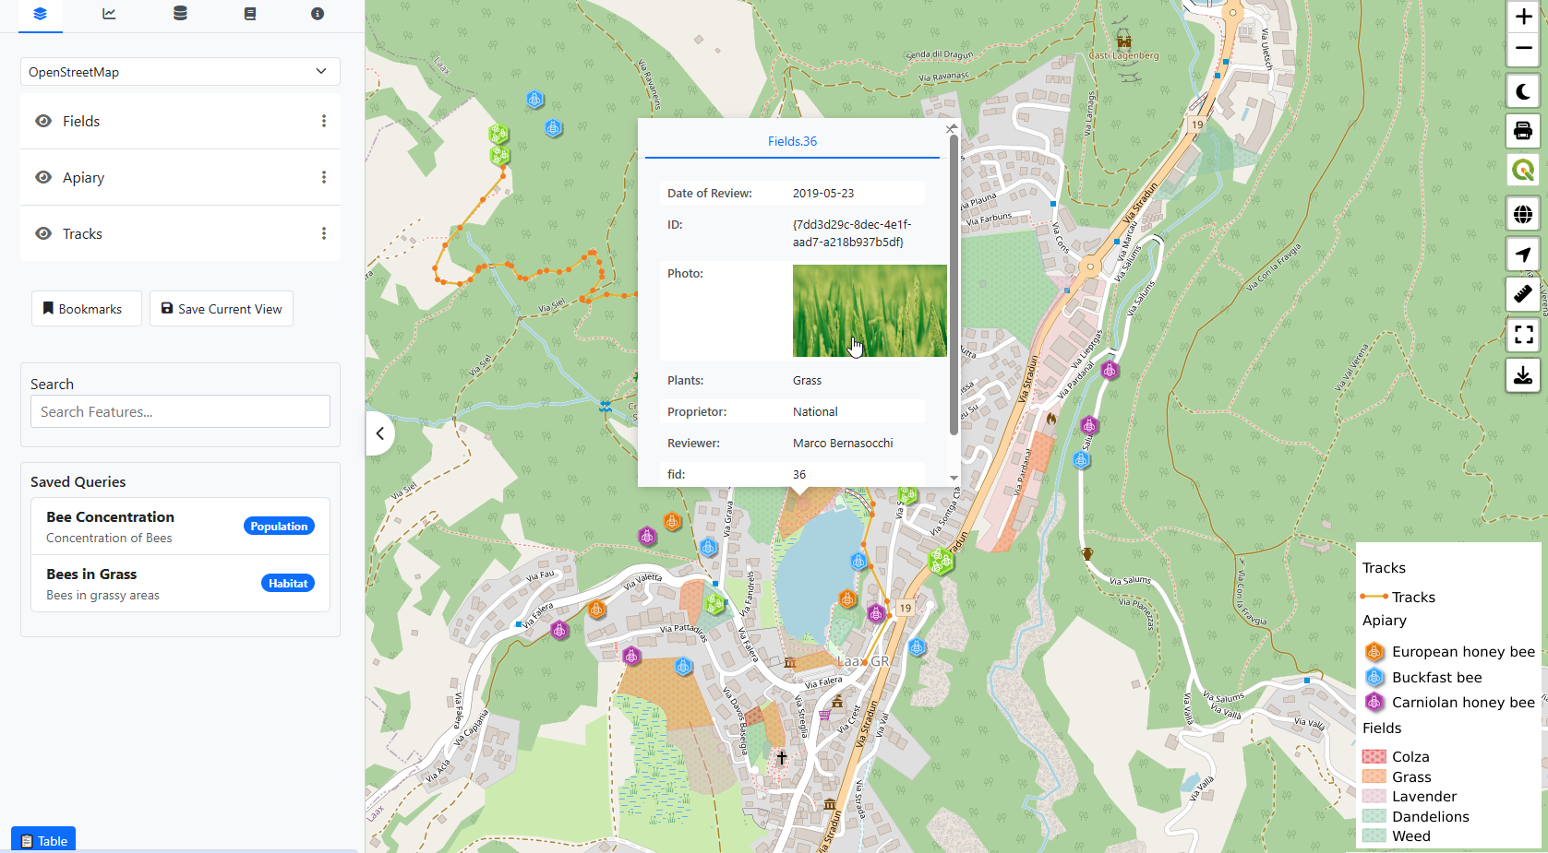Zoom in on the map
1548x853 pixels.
[x=1523, y=17]
